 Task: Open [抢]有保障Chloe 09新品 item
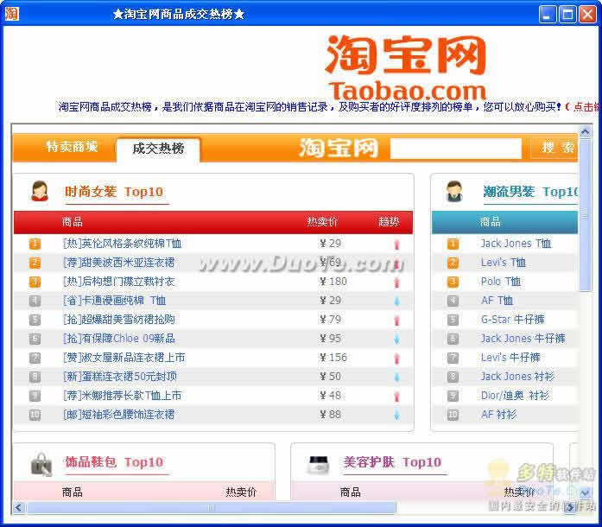tap(118, 339)
